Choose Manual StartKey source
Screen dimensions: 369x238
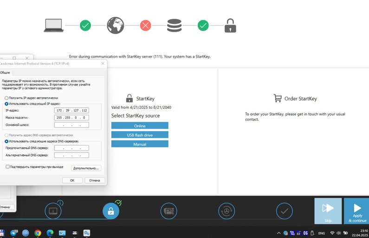(140, 144)
